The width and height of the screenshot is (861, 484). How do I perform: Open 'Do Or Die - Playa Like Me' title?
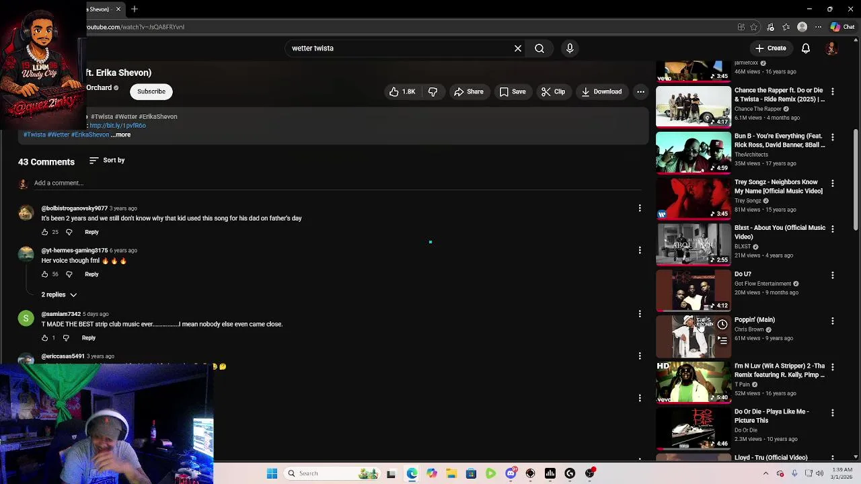(x=772, y=416)
